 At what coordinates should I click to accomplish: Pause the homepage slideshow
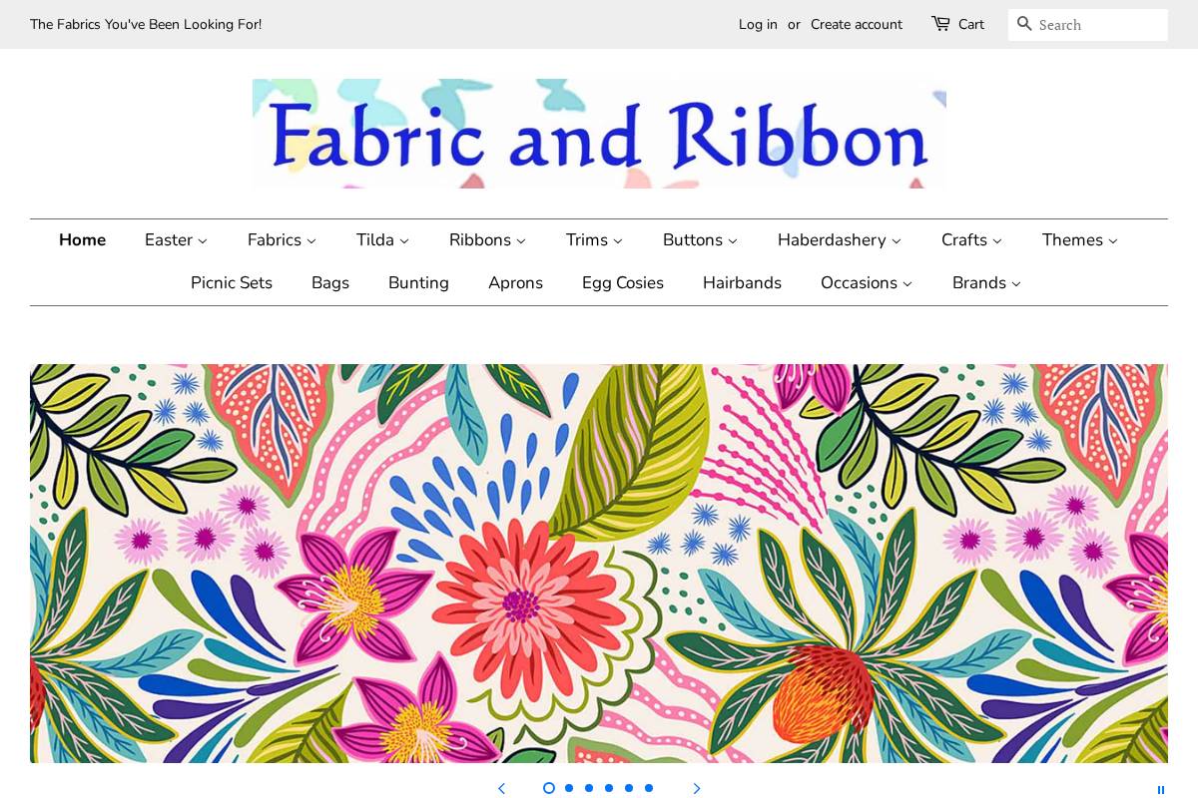point(1161,789)
